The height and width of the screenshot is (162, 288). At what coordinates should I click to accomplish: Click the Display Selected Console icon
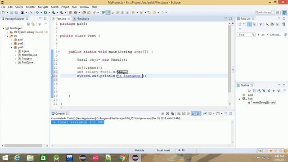pos(210,114)
